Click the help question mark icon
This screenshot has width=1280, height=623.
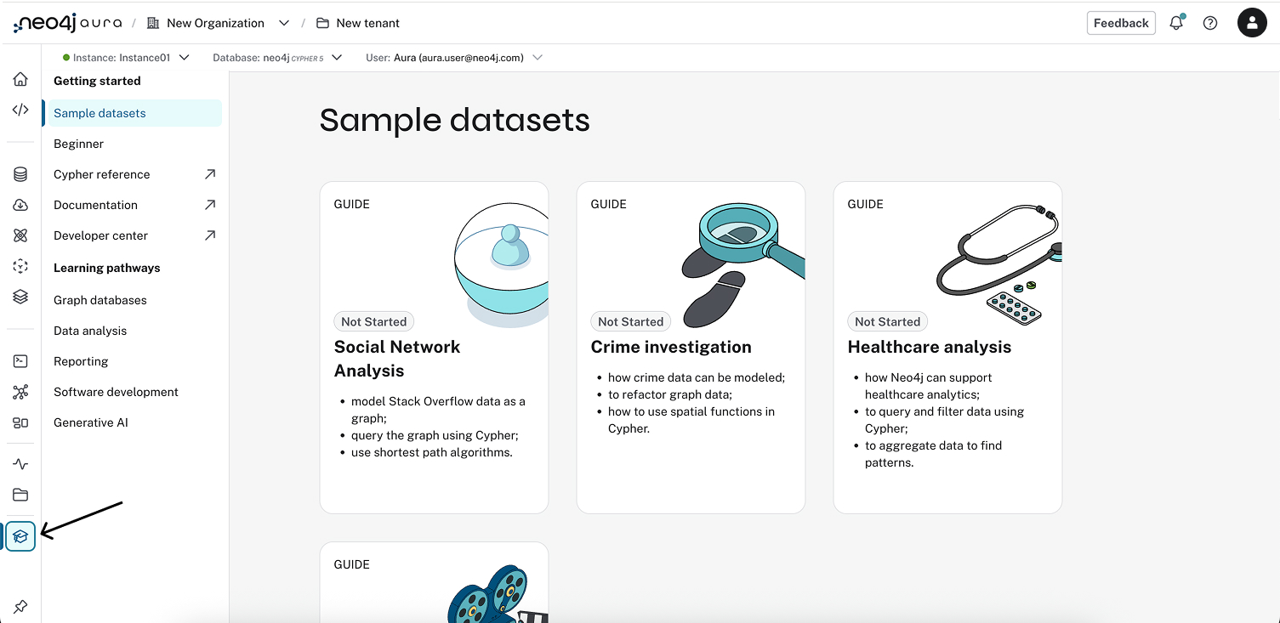coord(1210,23)
